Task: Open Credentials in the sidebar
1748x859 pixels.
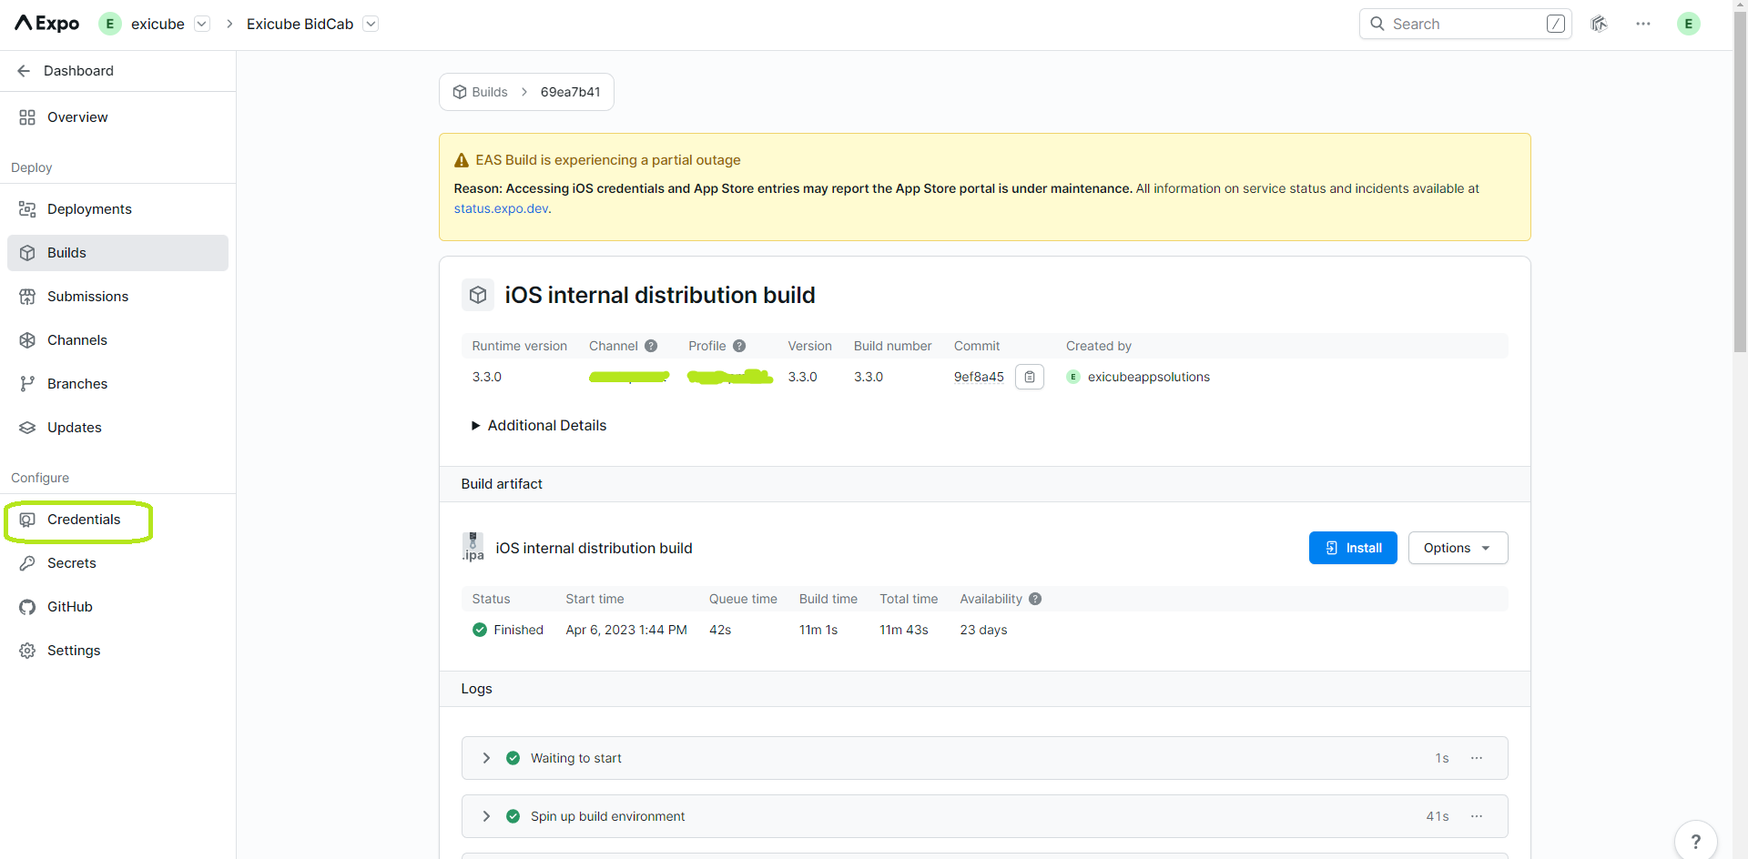Action: pyautogui.click(x=83, y=520)
